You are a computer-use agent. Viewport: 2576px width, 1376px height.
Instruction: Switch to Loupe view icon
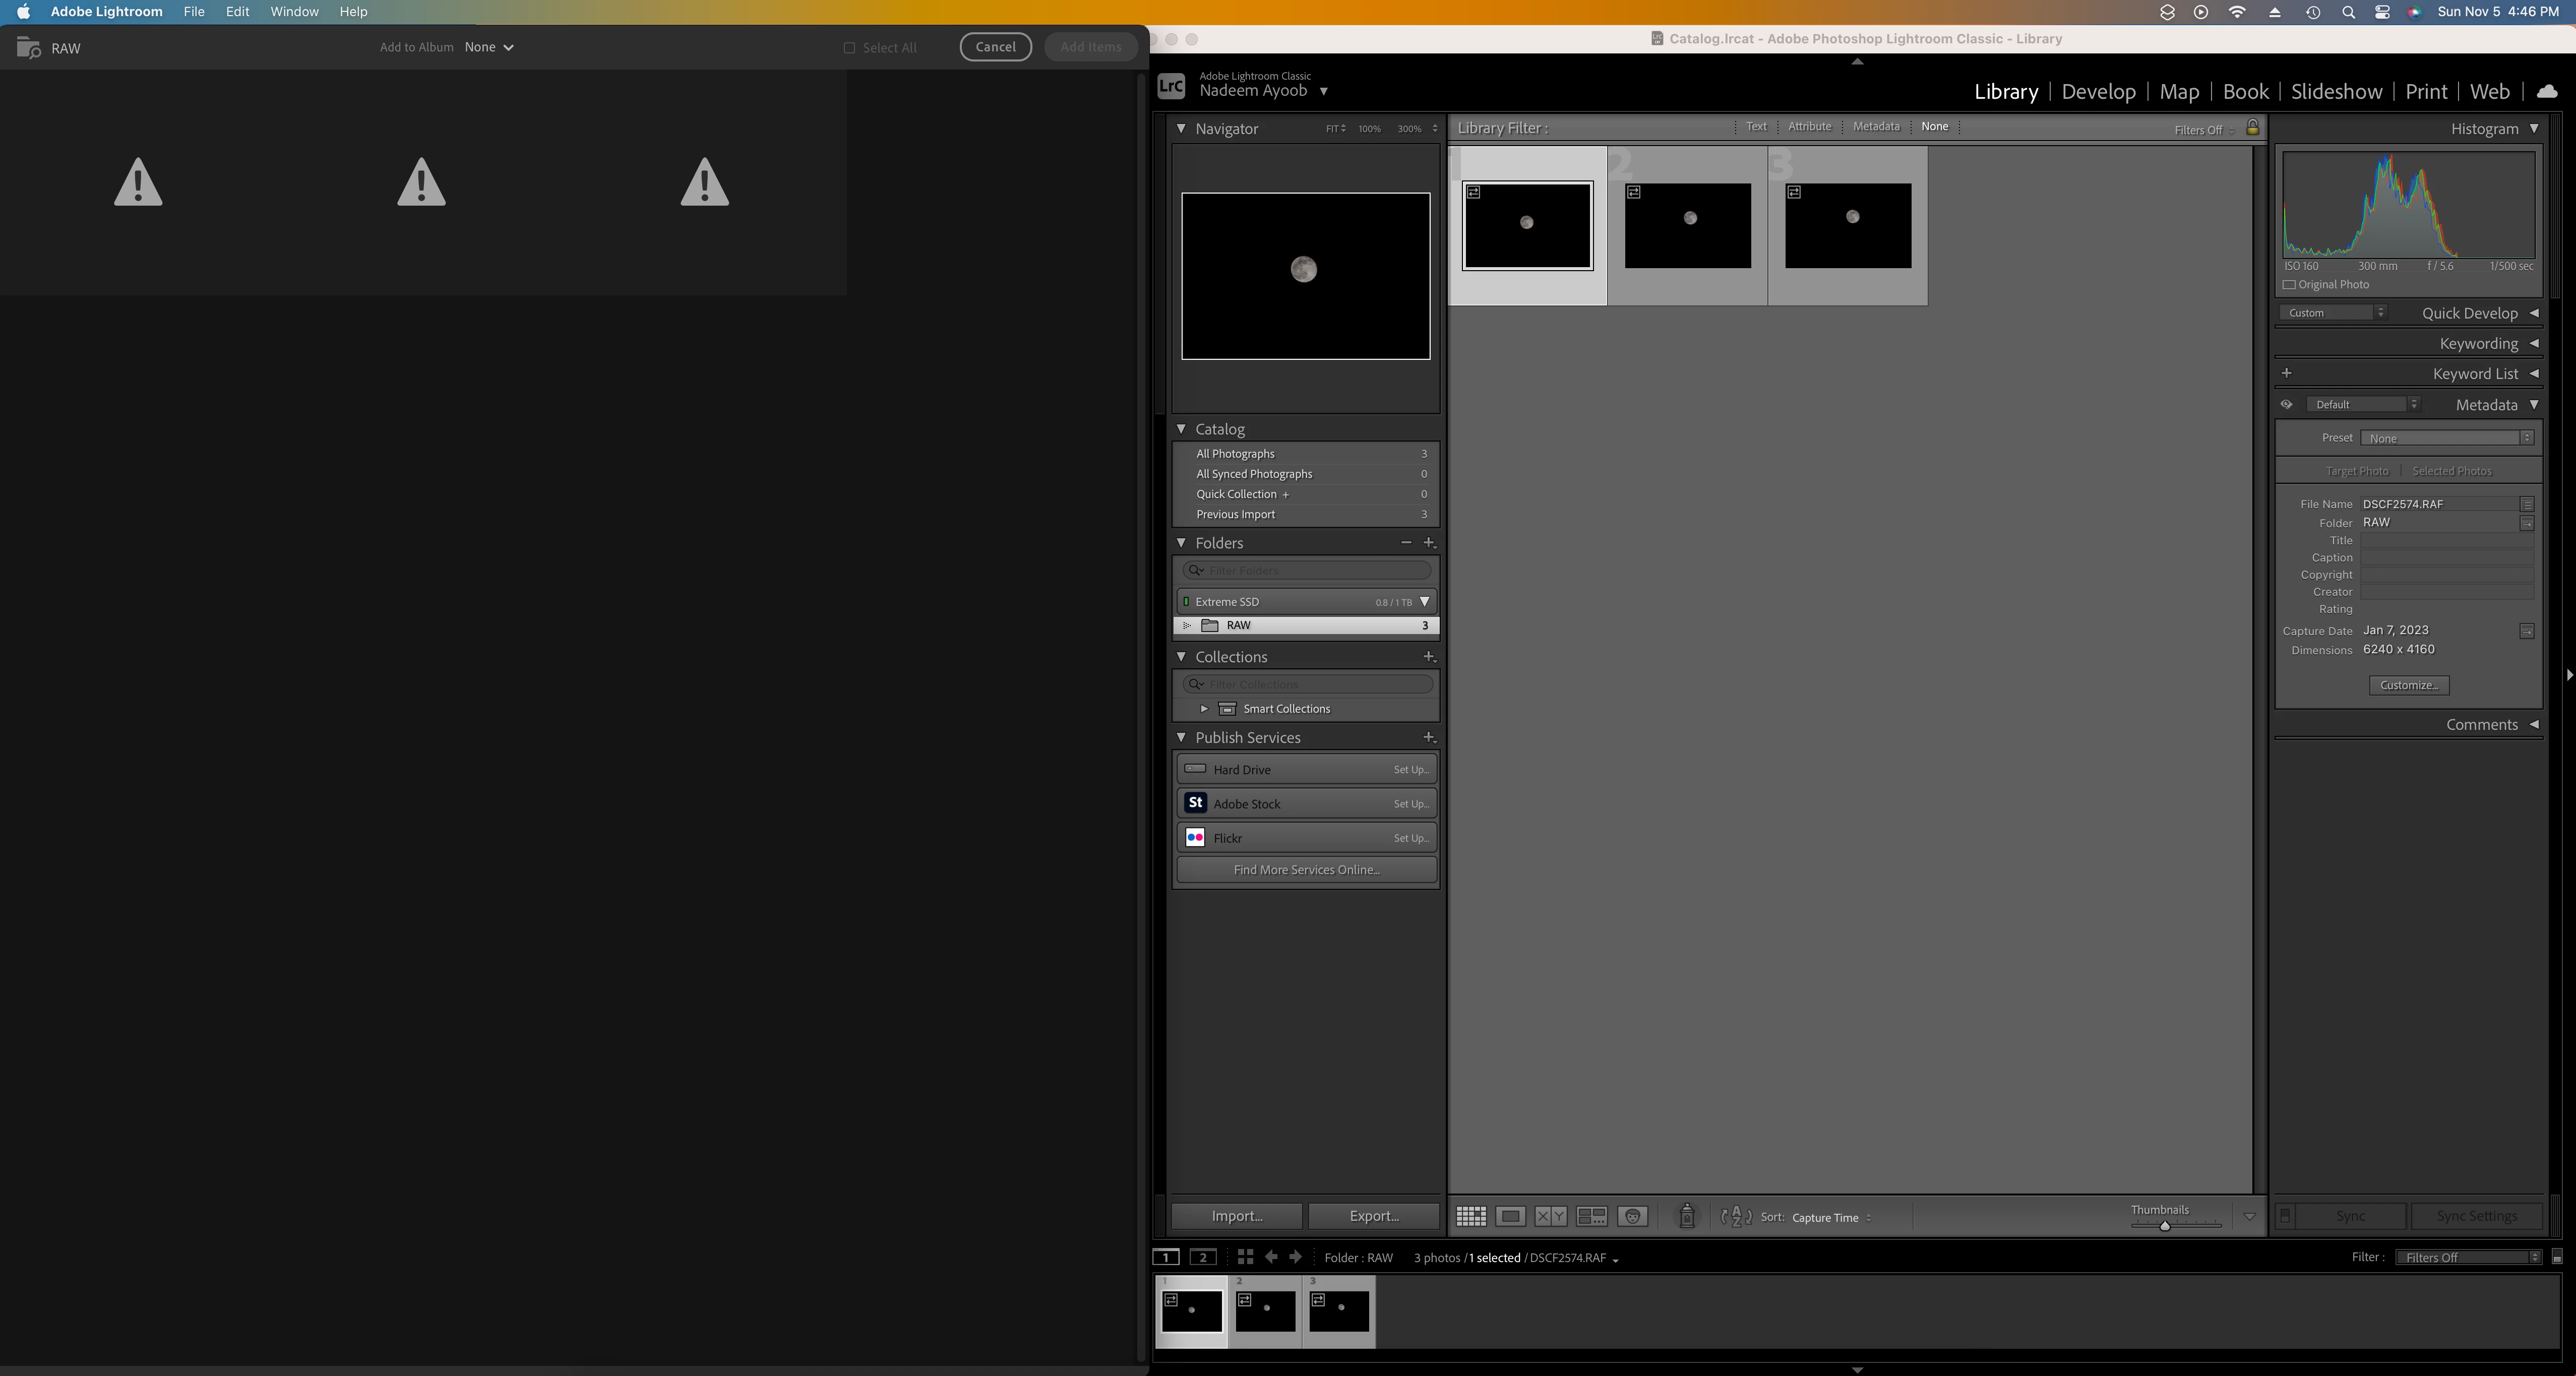click(1510, 1216)
